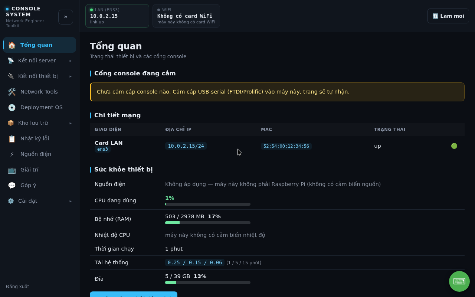Click the Nguồn điện lightning icon
The image size is (475, 297).
point(12,154)
